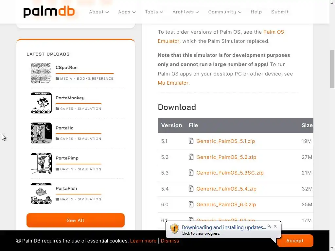The image size is (335, 251).
Task: Close the update notification balloon
Action: coord(275,226)
